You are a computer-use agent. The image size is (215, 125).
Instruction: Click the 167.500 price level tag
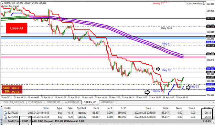pos(211,19)
